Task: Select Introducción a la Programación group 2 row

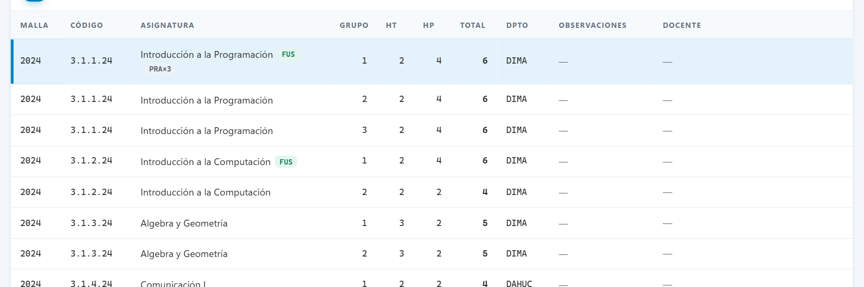Action: click(432, 99)
